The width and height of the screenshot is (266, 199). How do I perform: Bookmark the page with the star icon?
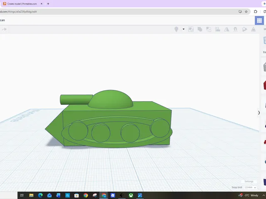[246, 12]
